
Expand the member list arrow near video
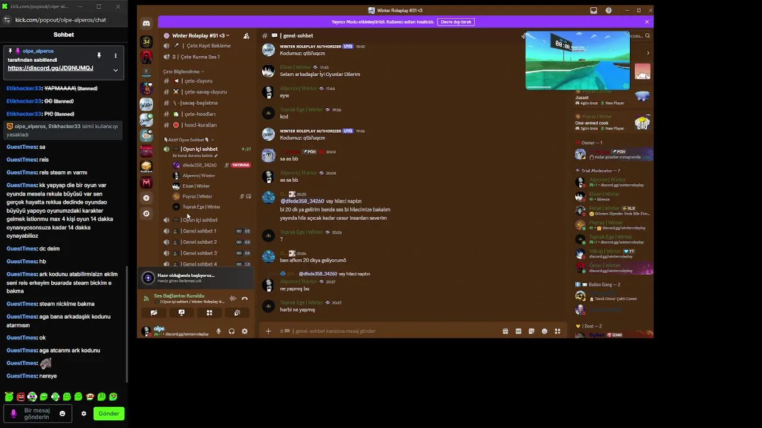pyautogui.click(x=648, y=53)
